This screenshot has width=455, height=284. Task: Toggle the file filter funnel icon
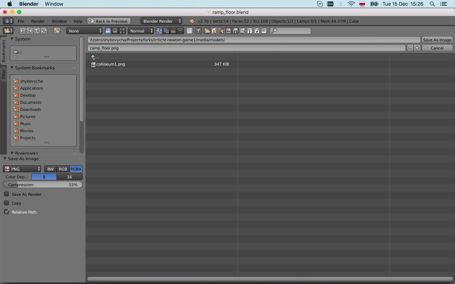pos(198,31)
